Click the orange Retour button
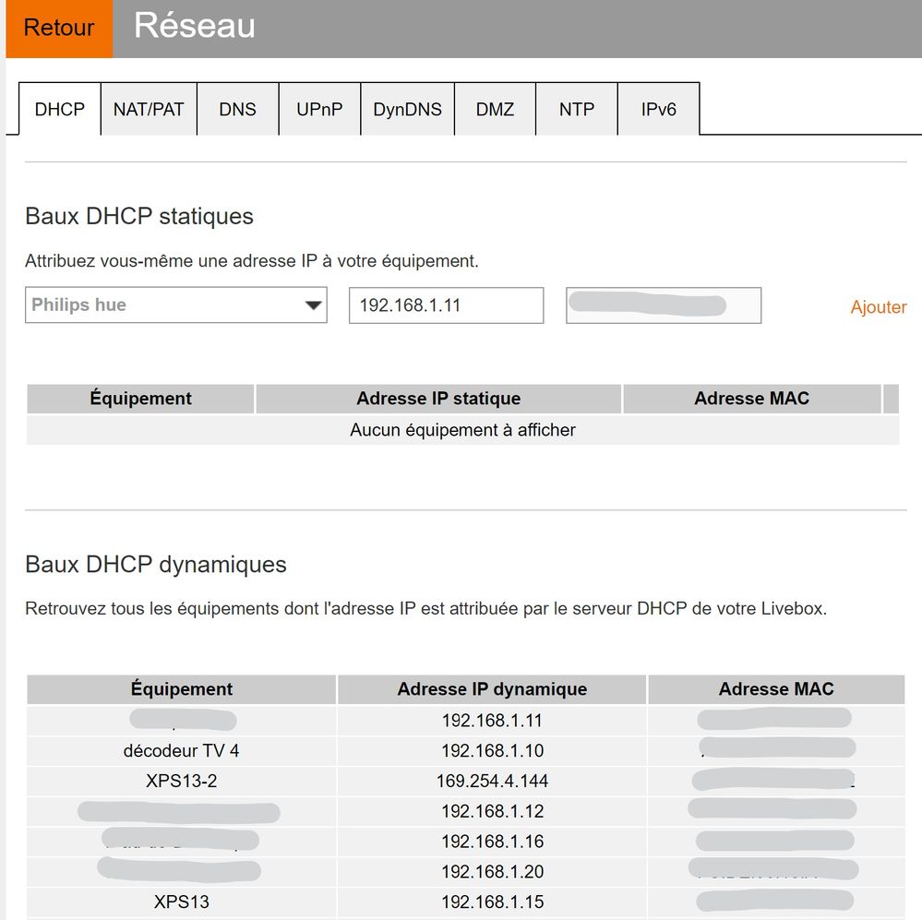Screen dimensions: 922x920 point(59,28)
